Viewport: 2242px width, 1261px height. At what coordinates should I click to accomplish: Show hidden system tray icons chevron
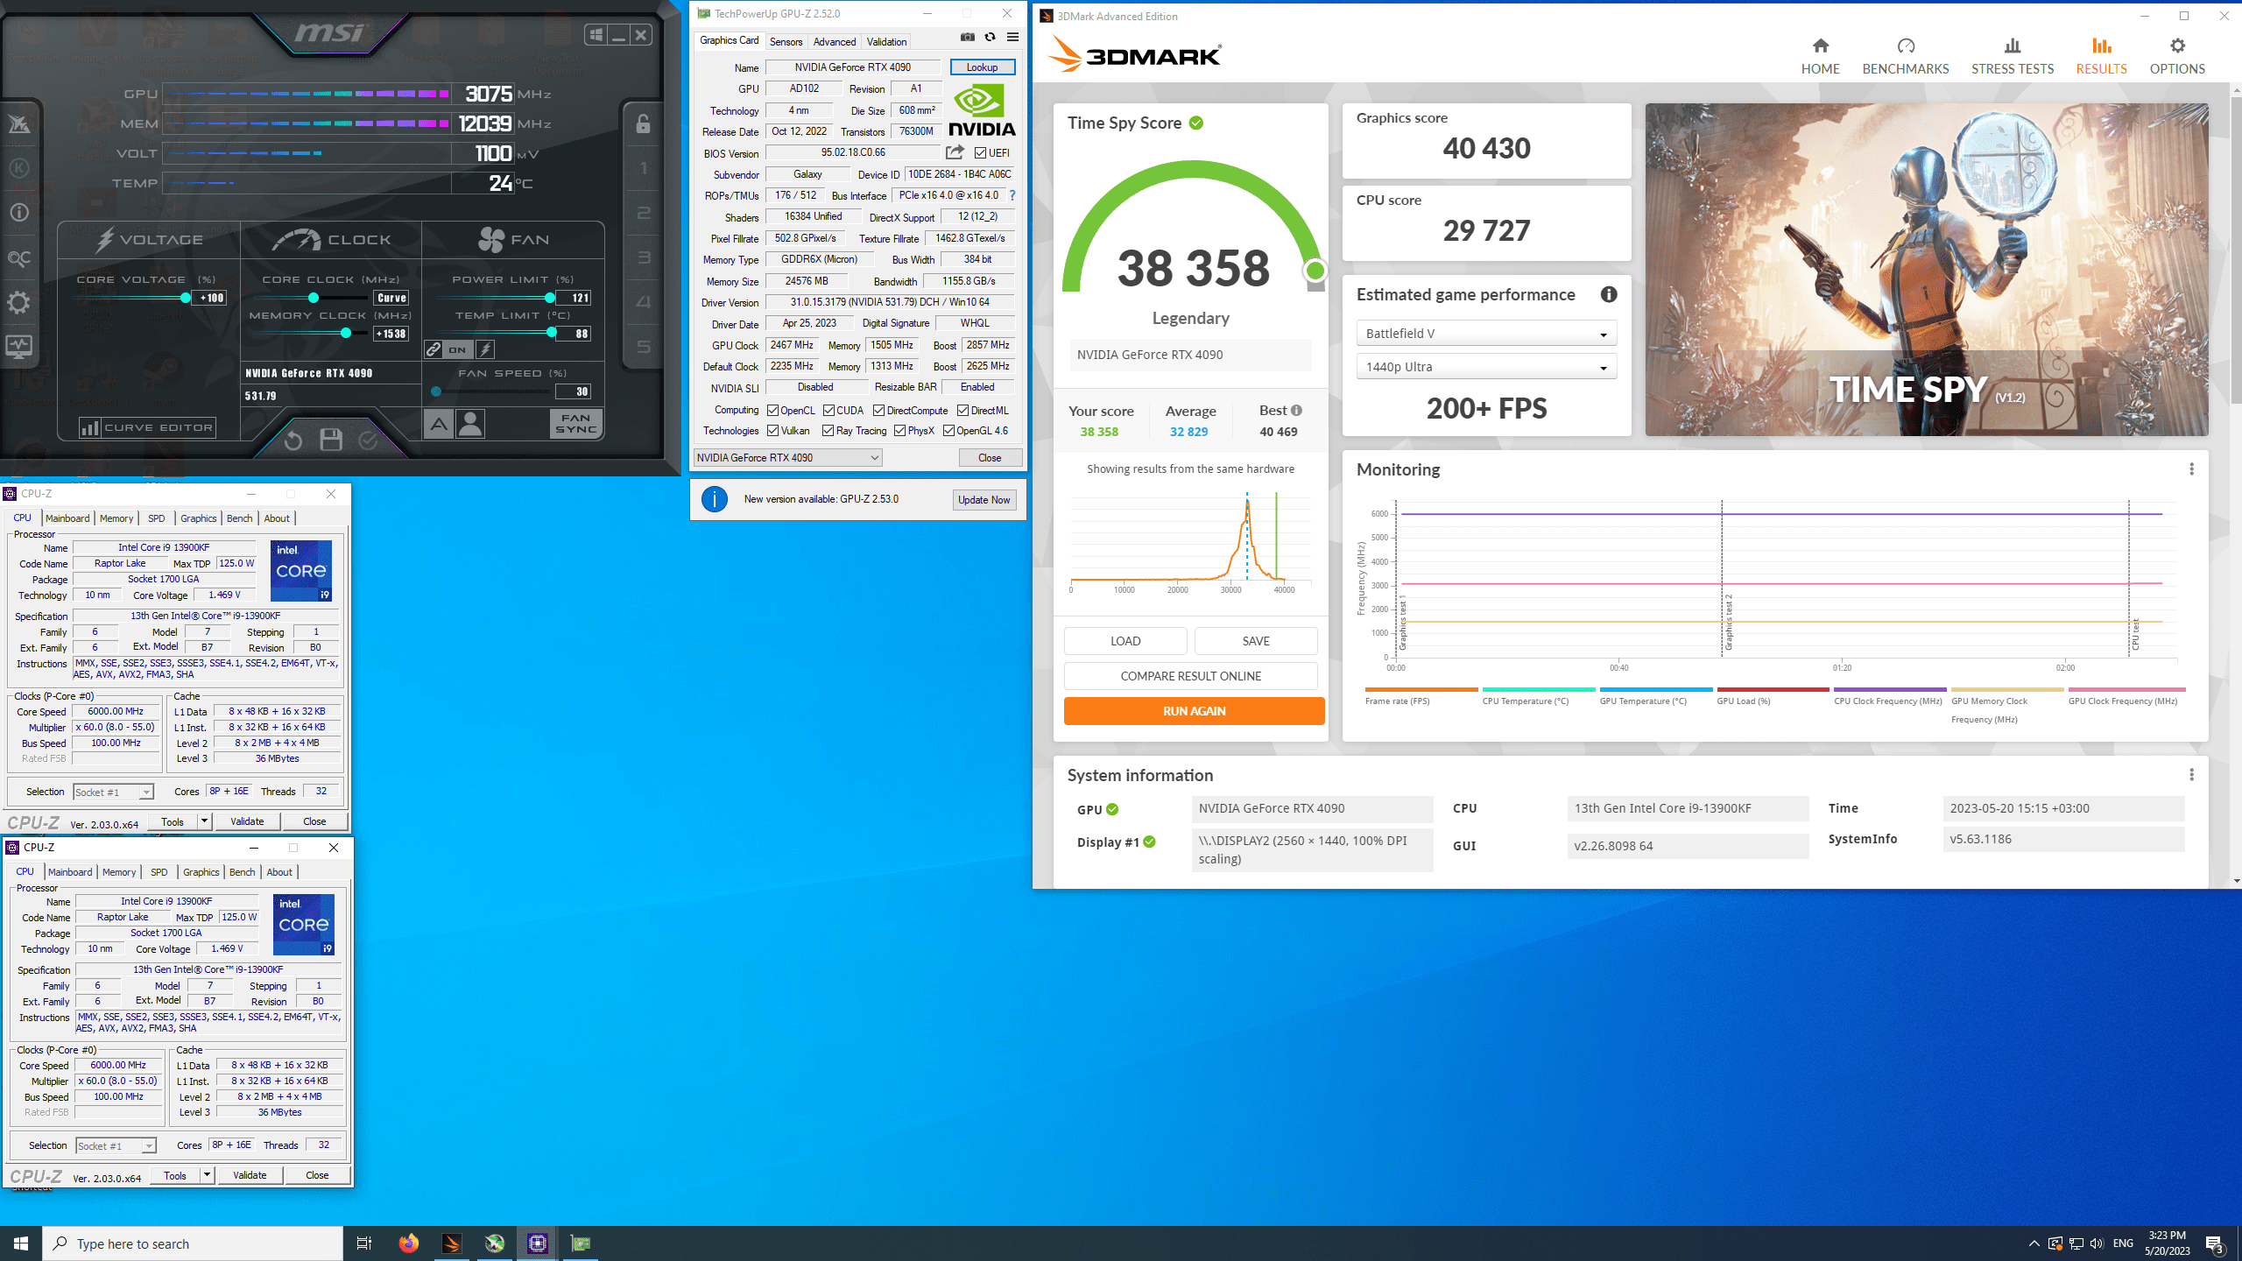(2034, 1243)
